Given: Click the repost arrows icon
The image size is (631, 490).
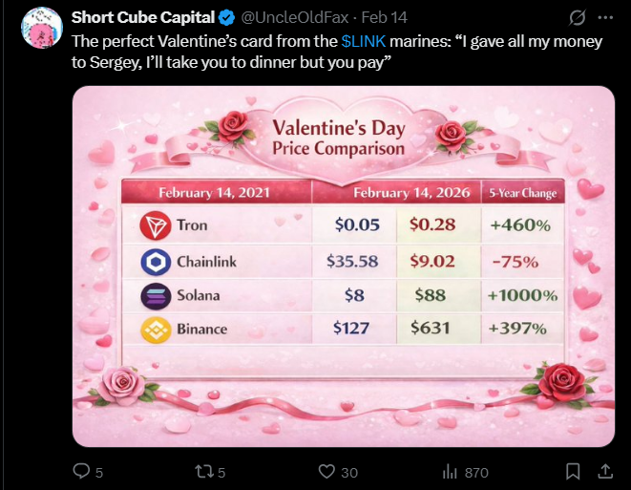Looking at the screenshot, I should coord(203,472).
